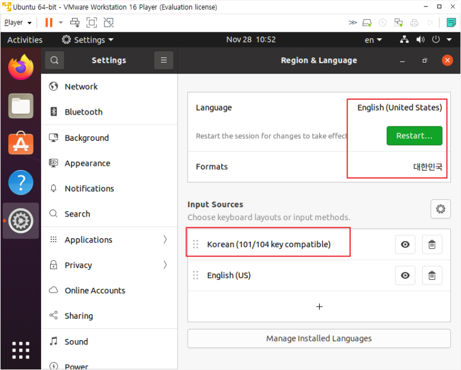Open Sound settings panel
461x370 pixels.
click(x=109, y=341)
